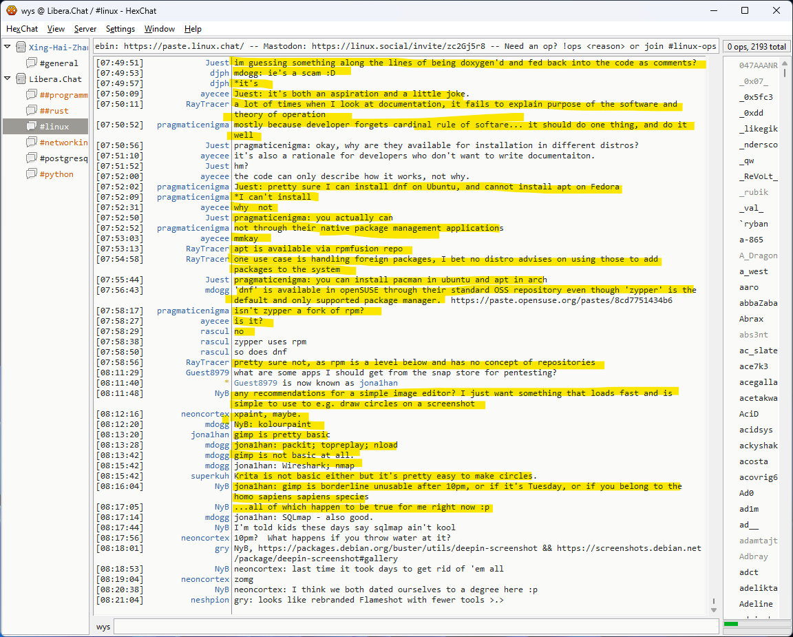Open the Settings menu
793x637 pixels.
120,29
